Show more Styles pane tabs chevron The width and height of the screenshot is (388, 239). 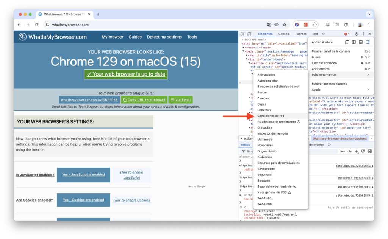pos(329,145)
